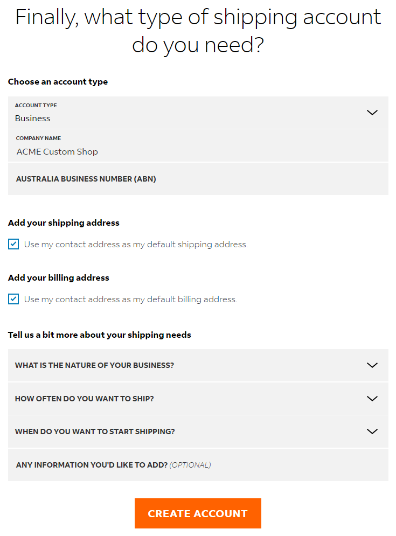This screenshot has height=536, width=396.
Task: Click the Business account type value
Action: (x=33, y=118)
